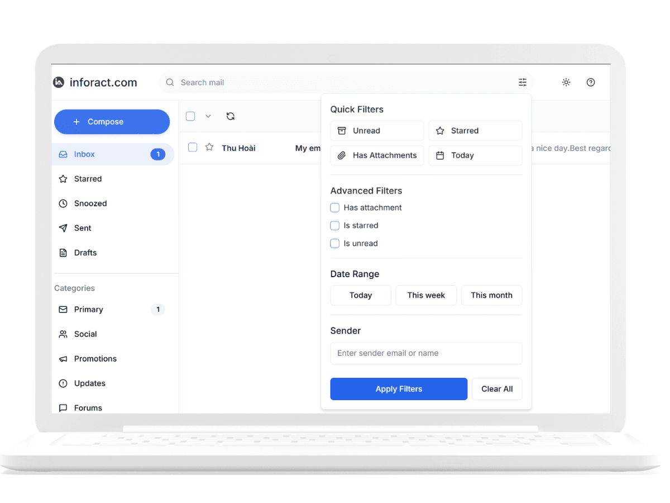Select the Unread quick filter icon

[x=342, y=130]
